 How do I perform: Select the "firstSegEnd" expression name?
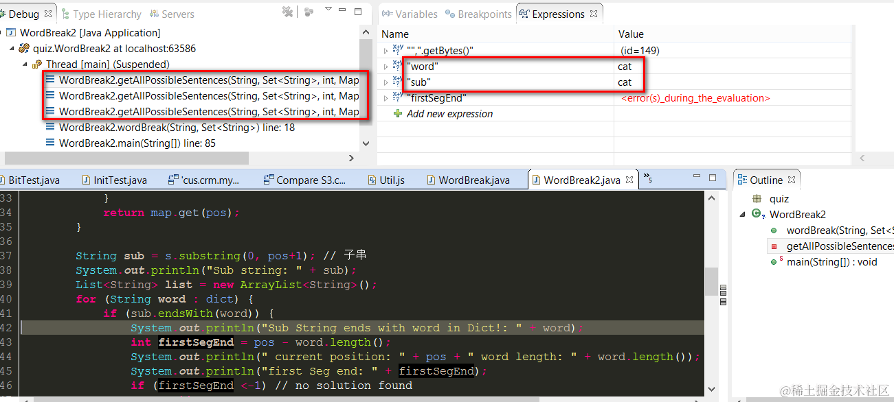tap(436, 98)
